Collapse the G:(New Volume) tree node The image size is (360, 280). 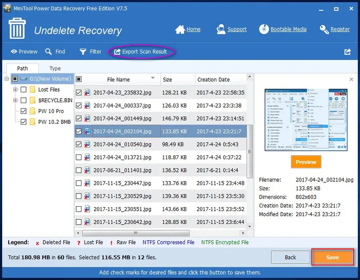point(7,79)
